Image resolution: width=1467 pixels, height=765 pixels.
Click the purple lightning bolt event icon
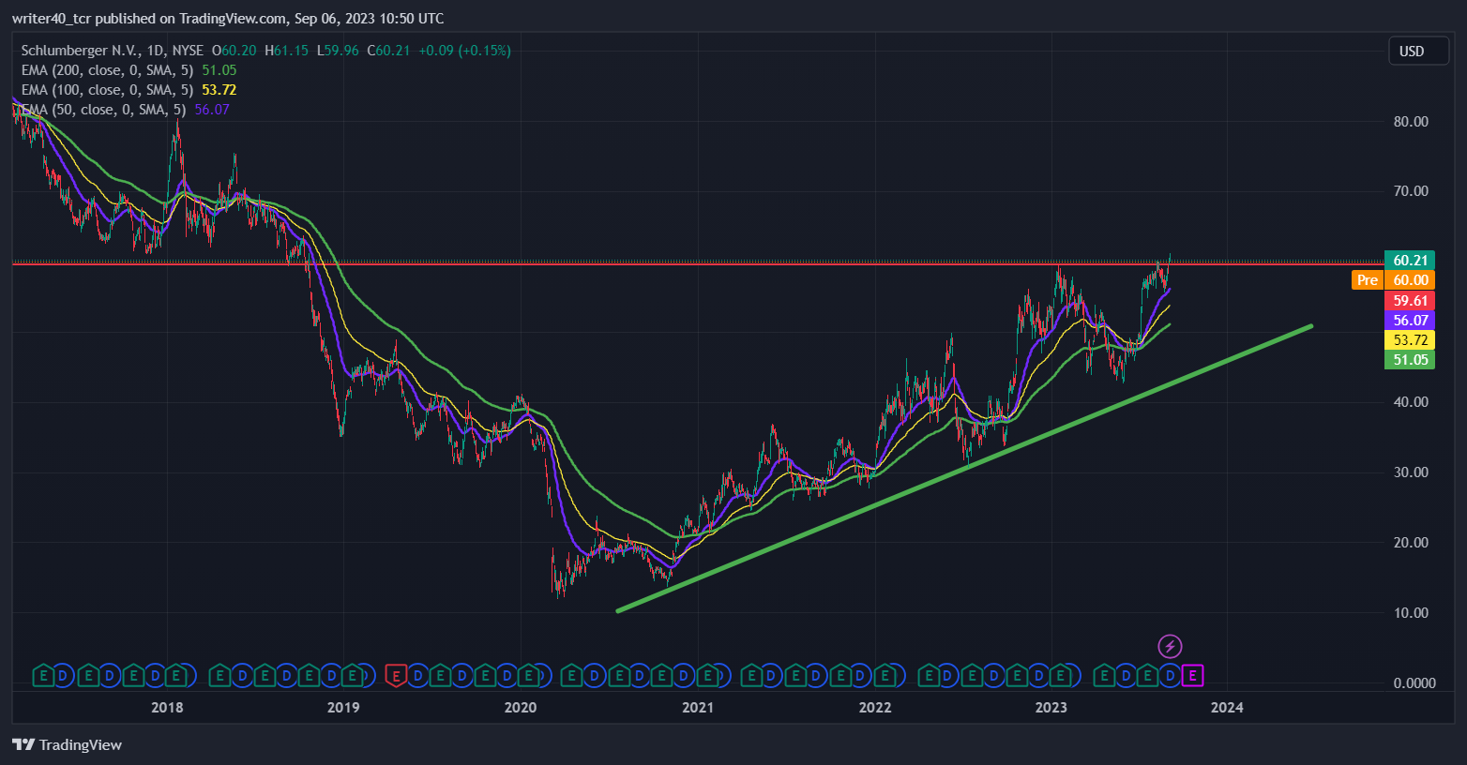1170,646
